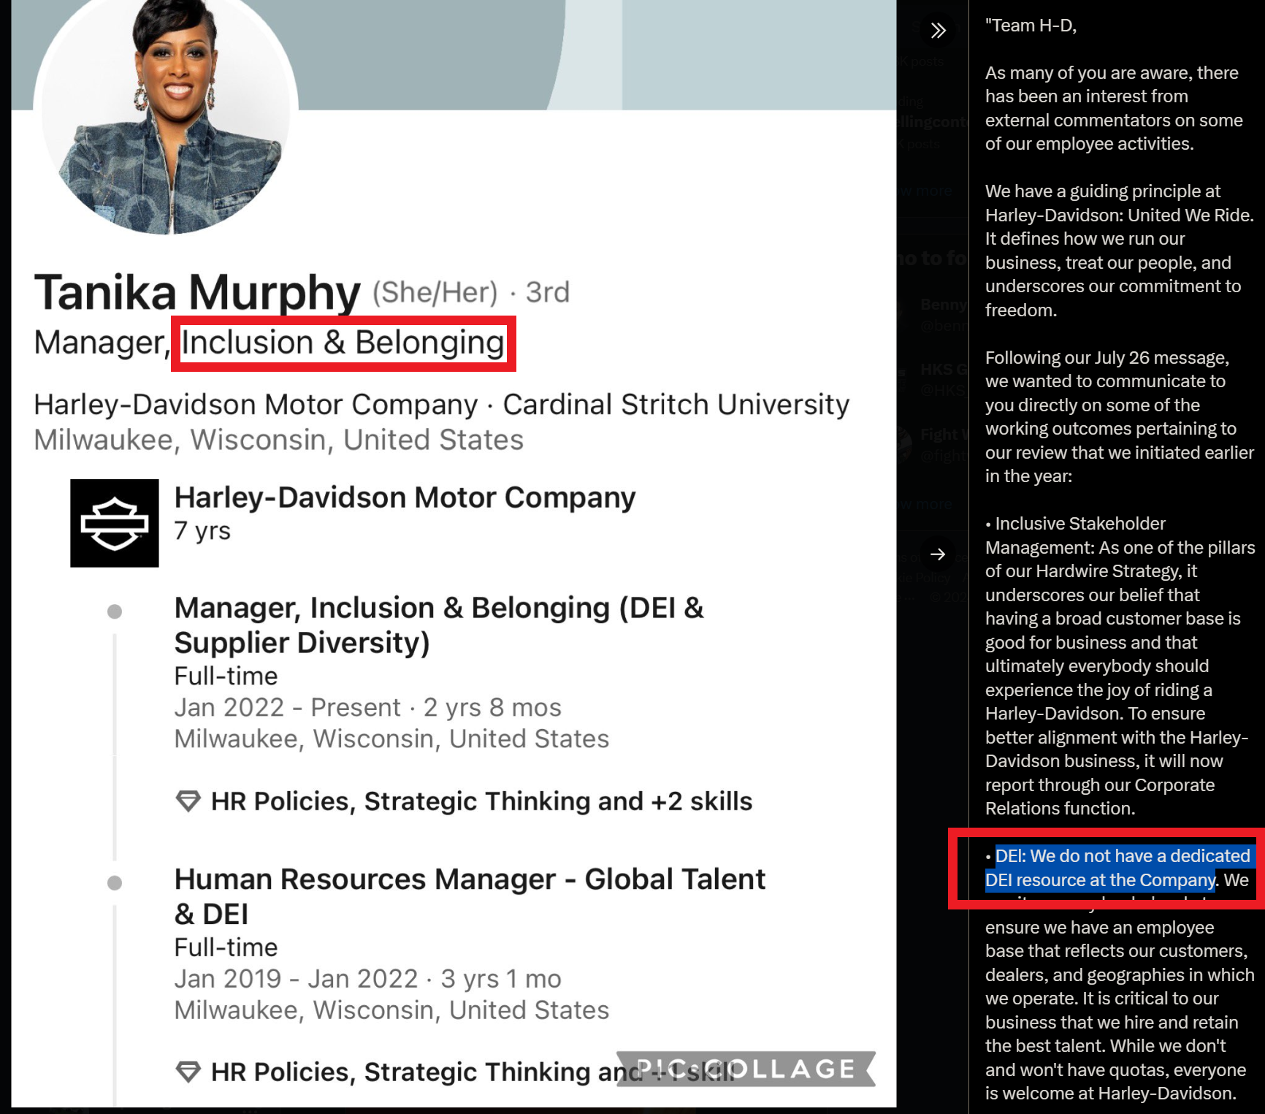The image size is (1265, 1114).
Task: Click 'Jan 2019 - Jan 2022 · 3 yrs 1 mo'
Action: (367, 978)
